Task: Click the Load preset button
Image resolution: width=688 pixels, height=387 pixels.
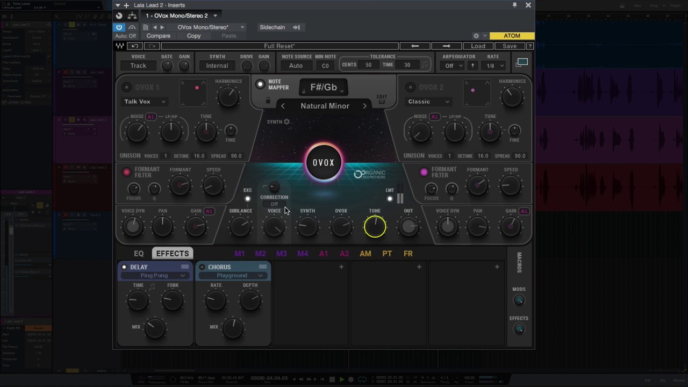Action: coord(478,46)
